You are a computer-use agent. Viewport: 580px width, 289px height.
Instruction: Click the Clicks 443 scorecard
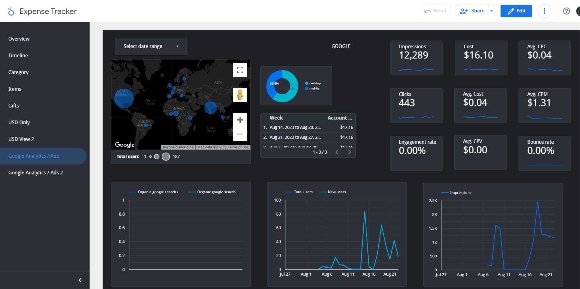tap(416, 106)
